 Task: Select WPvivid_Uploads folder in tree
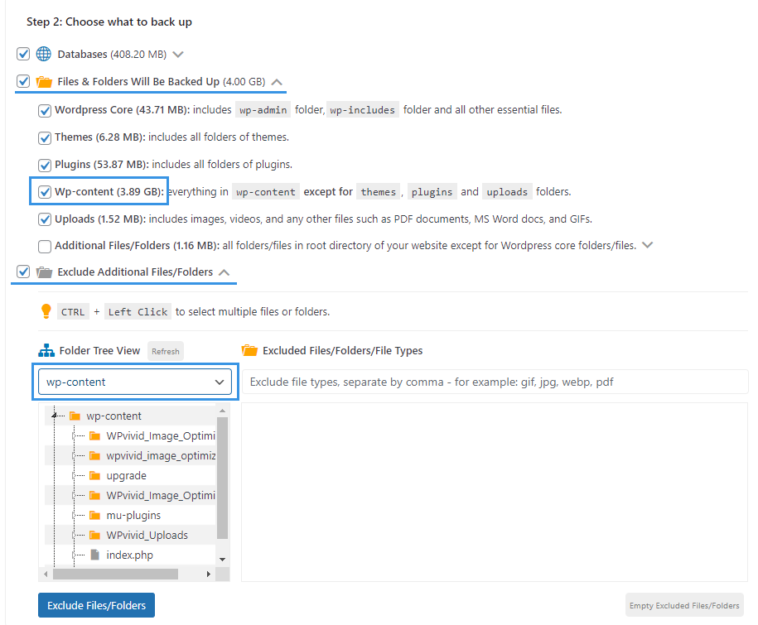point(147,535)
